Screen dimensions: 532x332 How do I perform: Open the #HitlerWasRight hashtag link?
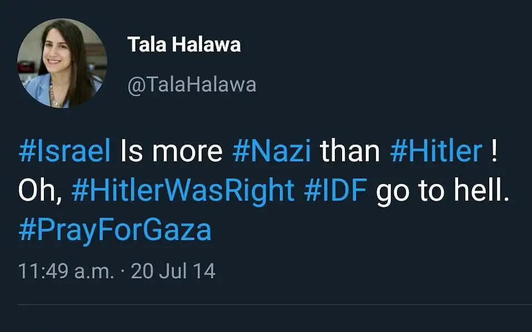(x=183, y=191)
